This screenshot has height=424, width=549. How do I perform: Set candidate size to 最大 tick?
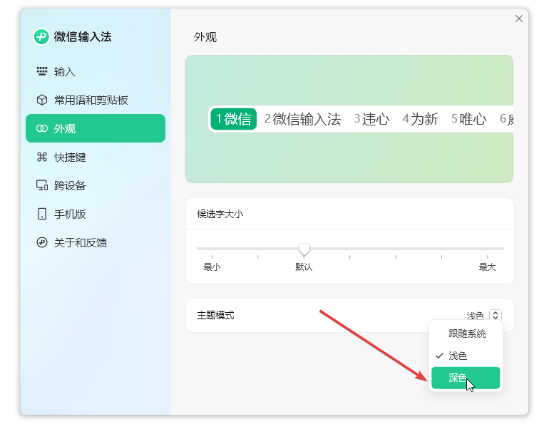click(487, 257)
